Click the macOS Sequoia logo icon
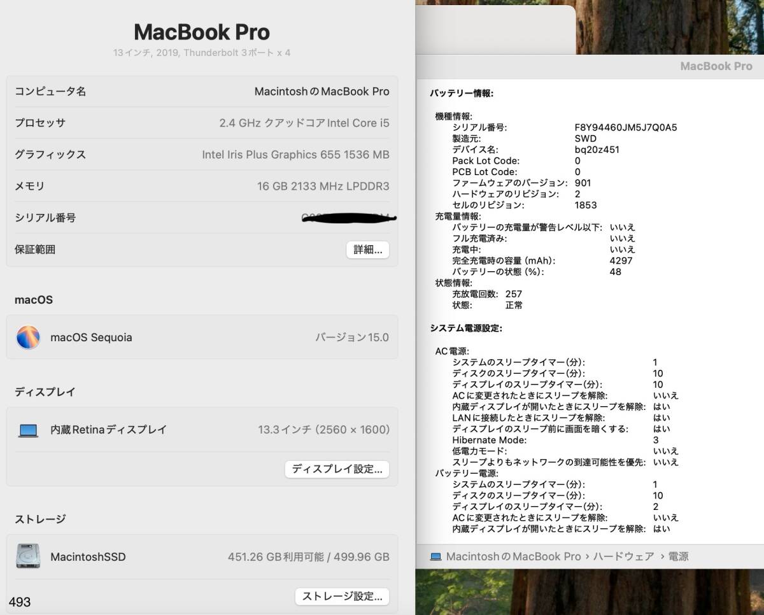 point(28,337)
